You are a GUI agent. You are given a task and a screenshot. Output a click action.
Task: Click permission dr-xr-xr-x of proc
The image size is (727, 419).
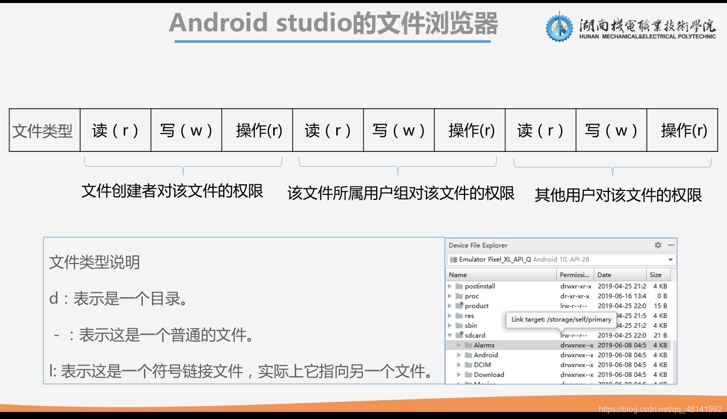[x=575, y=296]
